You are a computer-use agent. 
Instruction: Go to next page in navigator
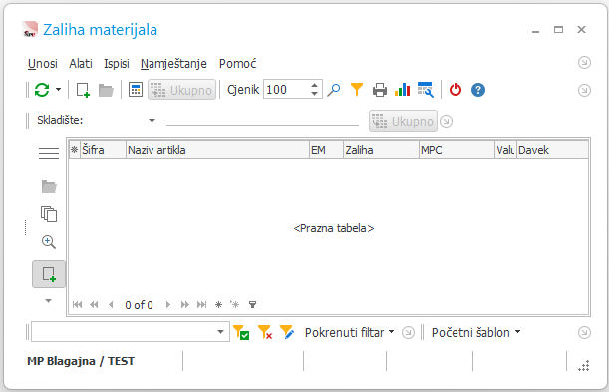tap(184, 305)
